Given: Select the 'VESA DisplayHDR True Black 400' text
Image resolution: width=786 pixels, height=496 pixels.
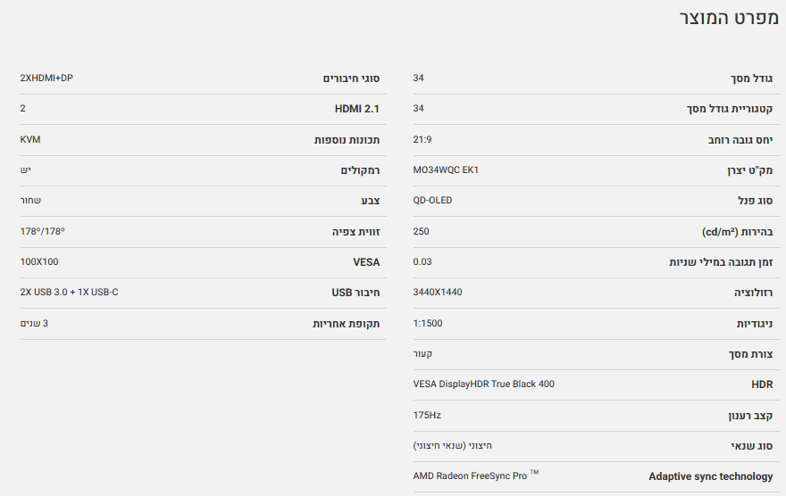Looking at the screenshot, I should tap(483, 384).
